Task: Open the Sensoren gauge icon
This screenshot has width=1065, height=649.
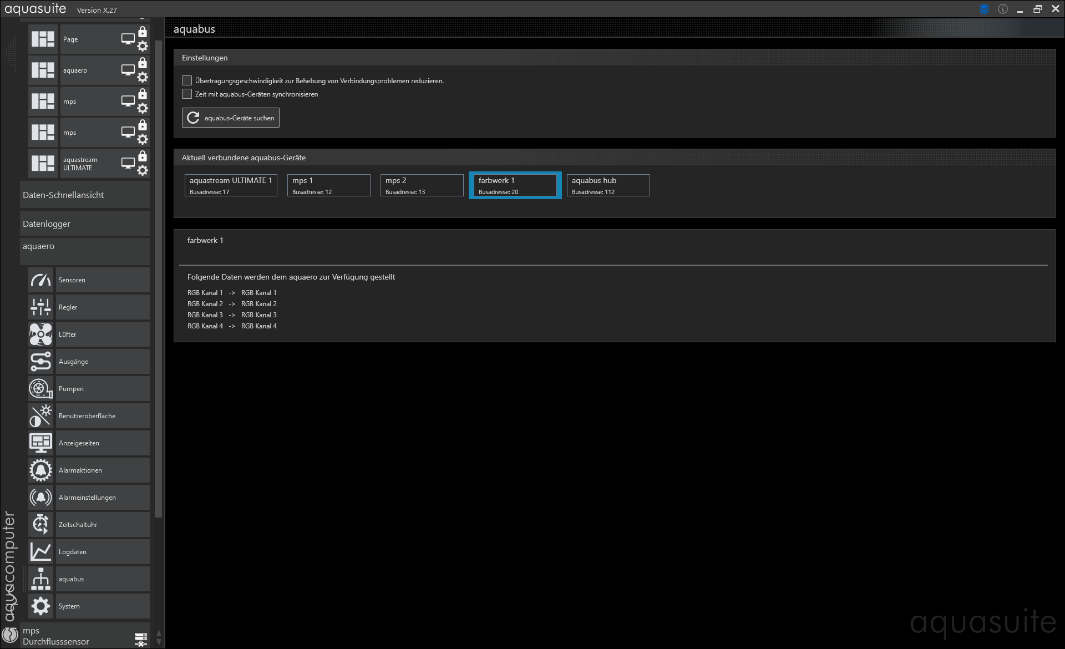Action: coord(40,280)
